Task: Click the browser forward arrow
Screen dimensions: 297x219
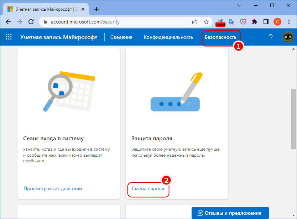Action: [20, 22]
